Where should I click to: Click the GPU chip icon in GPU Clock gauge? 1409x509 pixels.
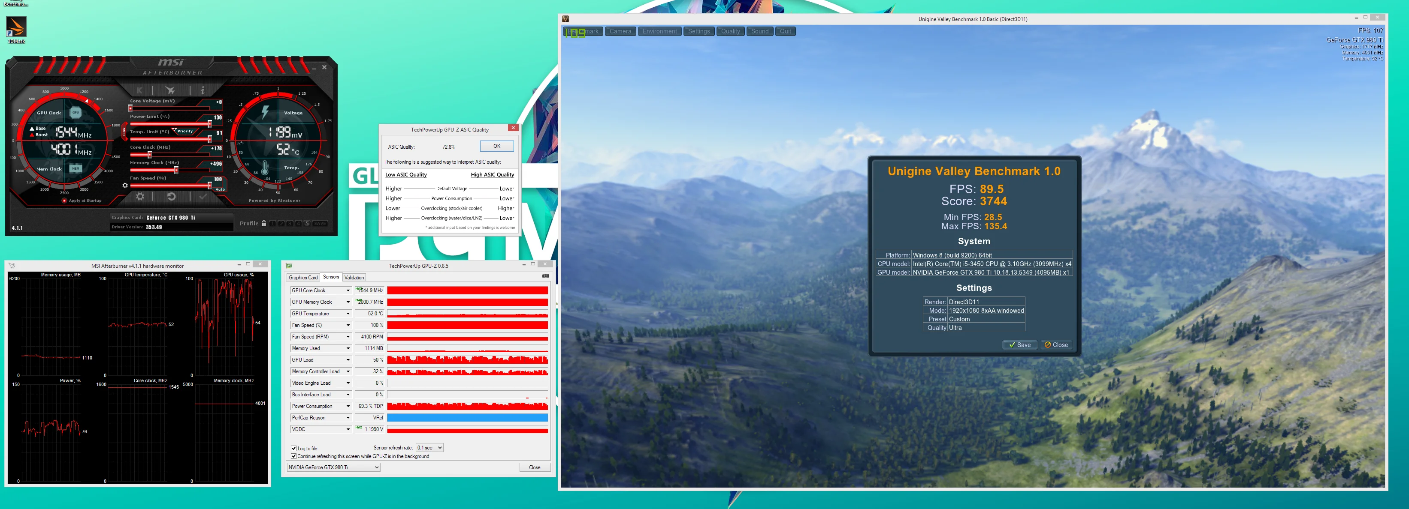pos(76,113)
